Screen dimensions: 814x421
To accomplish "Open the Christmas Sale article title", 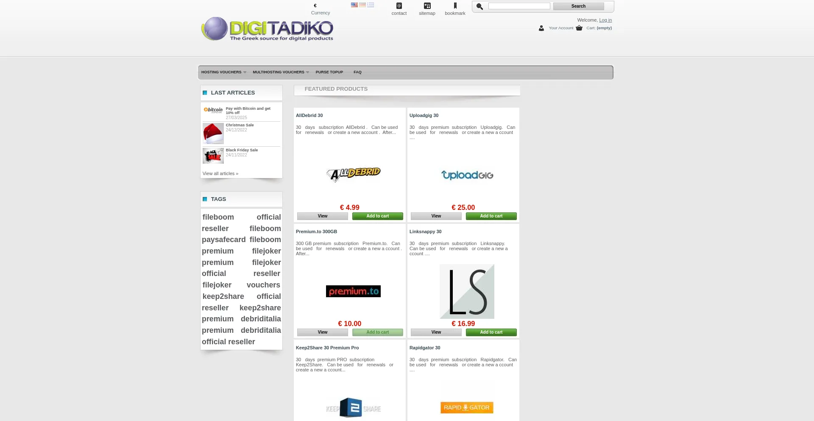I will coord(240,125).
